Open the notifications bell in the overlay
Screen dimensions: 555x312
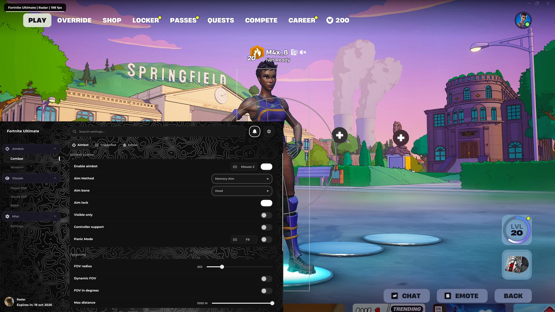pos(255,131)
